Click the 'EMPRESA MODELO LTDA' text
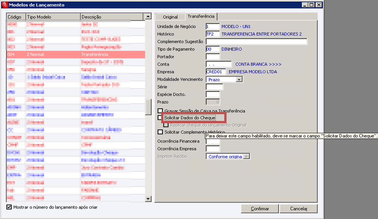The image size is (378, 219). click(x=253, y=72)
